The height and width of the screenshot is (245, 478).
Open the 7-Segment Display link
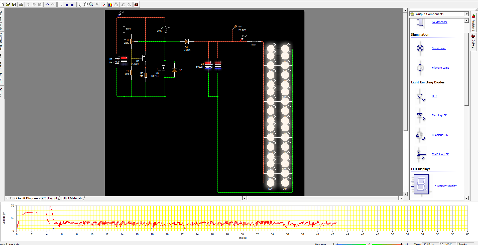[x=445, y=186]
